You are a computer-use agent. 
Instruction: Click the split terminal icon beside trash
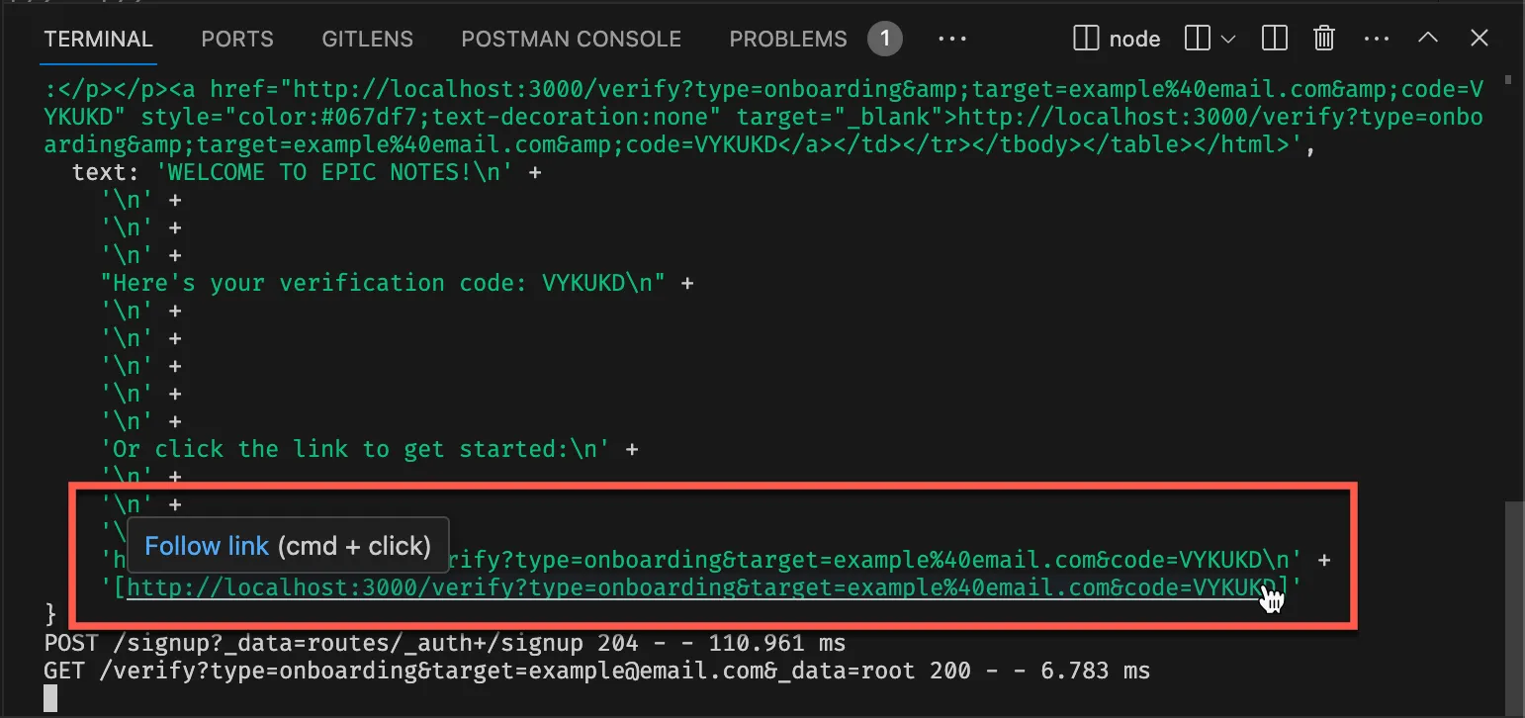[1275, 39]
